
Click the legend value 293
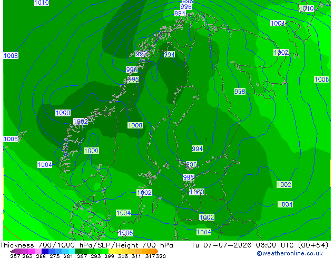96,256
